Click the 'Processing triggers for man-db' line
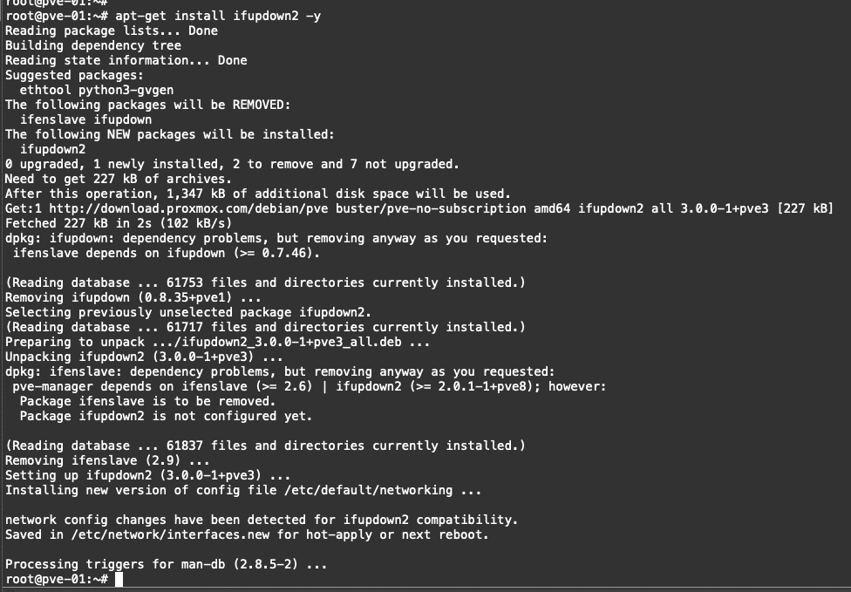The image size is (851, 592). point(166,564)
